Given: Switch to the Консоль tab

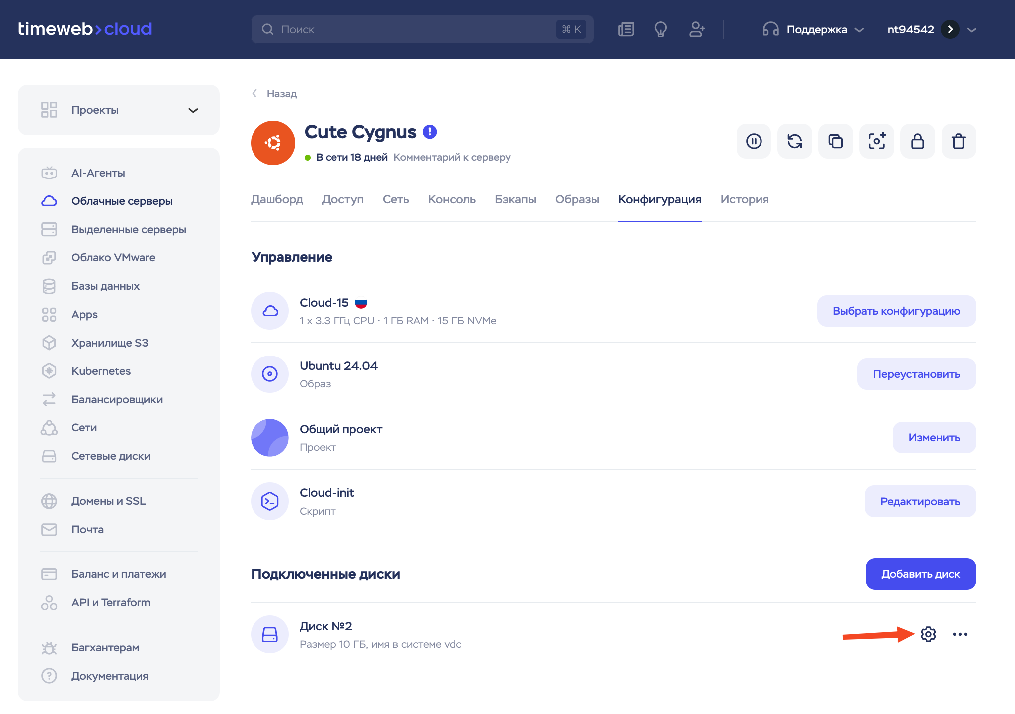Looking at the screenshot, I should pos(451,199).
